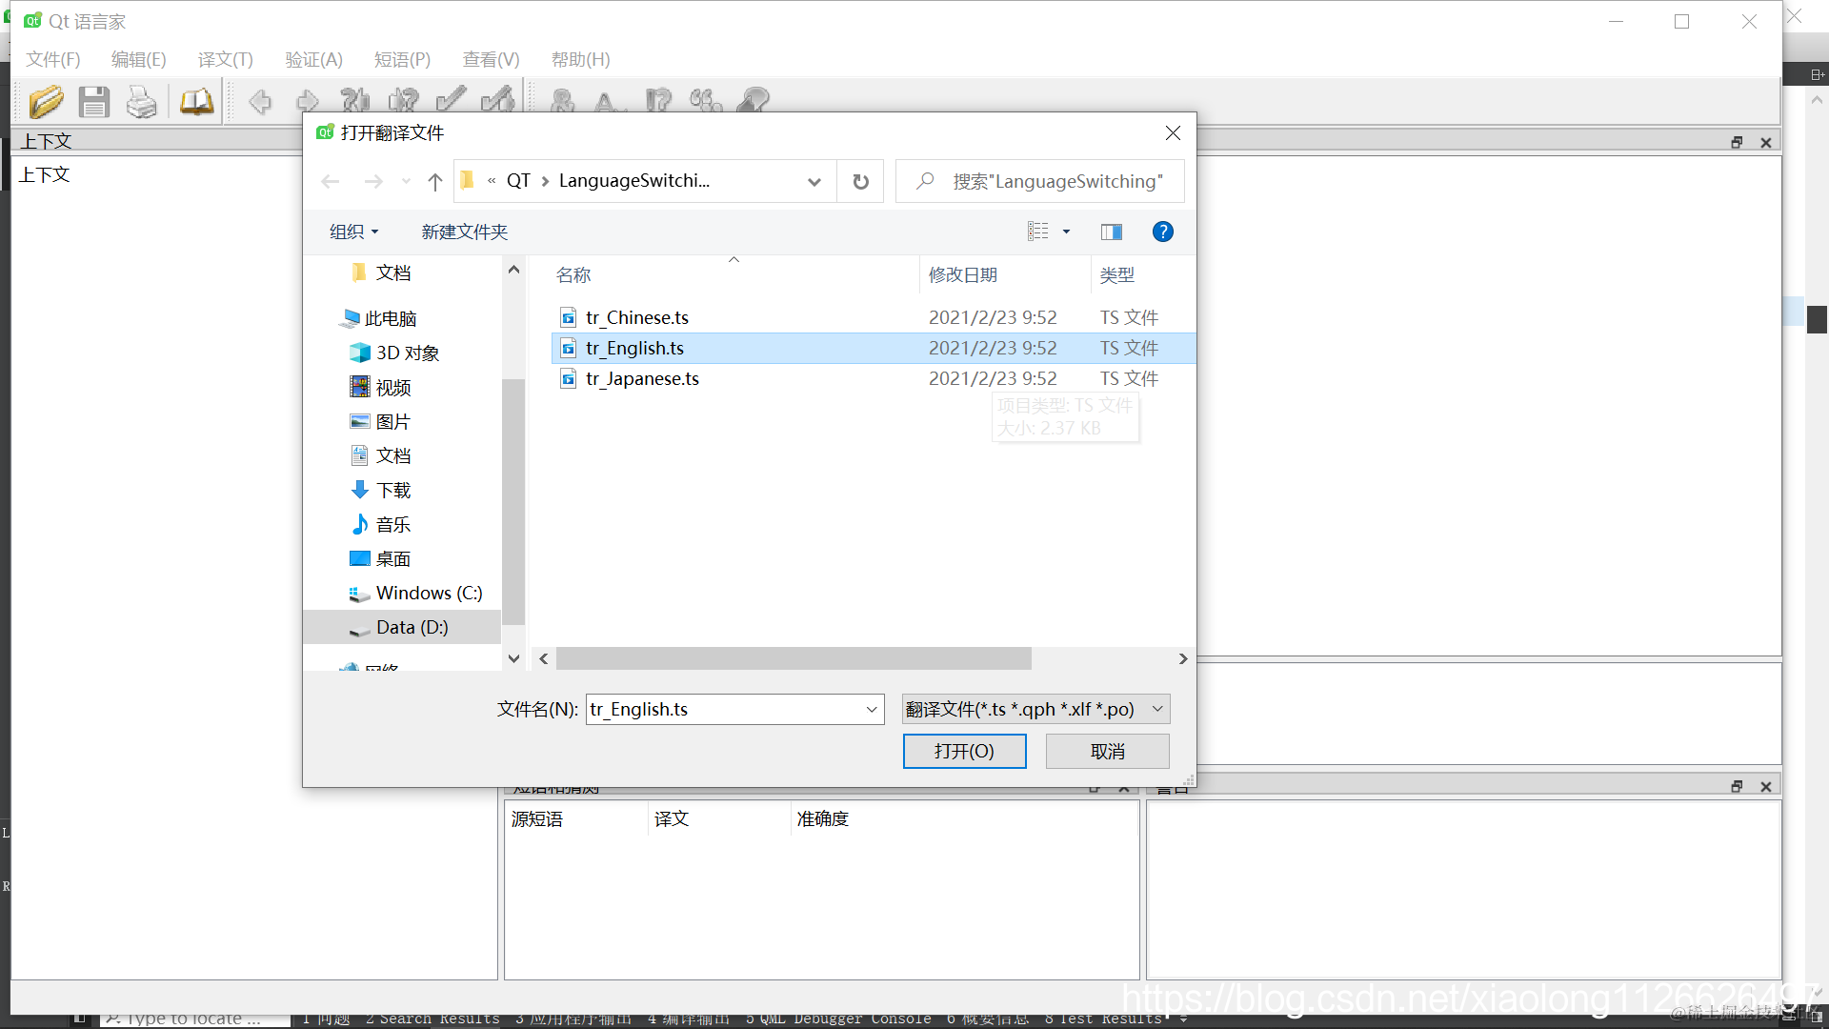Viewport: 1829px width, 1029px height.
Task: Click the tr_Japanese.ts file icon
Action: pos(568,378)
